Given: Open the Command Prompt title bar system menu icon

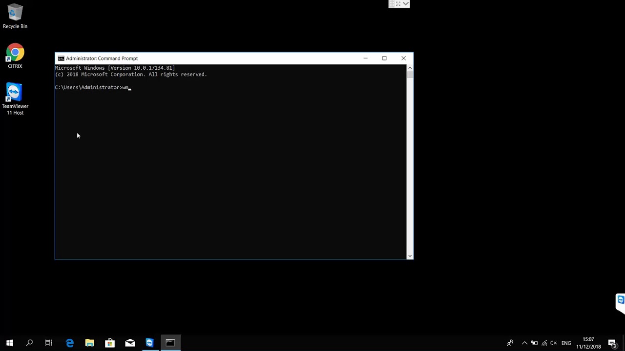Looking at the screenshot, I should (x=61, y=58).
